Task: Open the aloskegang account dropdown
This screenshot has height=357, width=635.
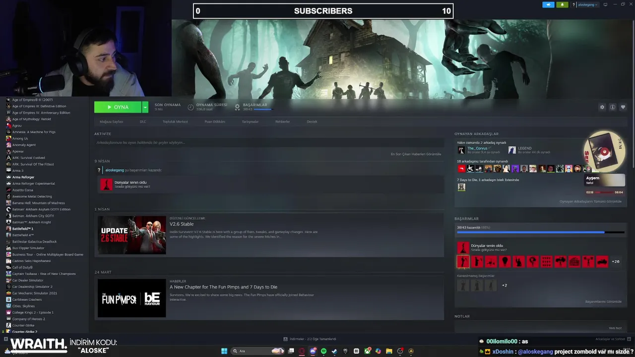Action: 587,4
